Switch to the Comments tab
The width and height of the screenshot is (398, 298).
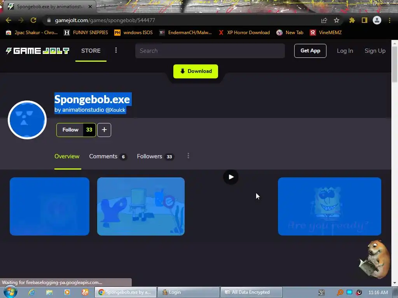click(108, 156)
